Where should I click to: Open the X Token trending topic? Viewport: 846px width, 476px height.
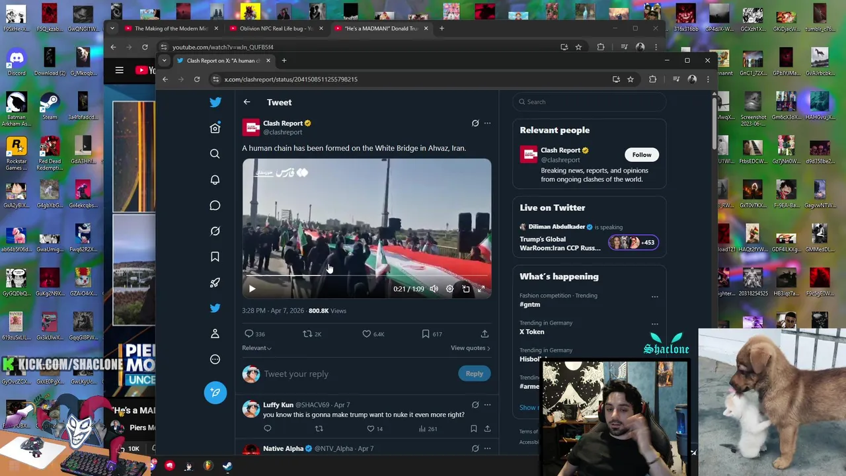click(532, 332)
